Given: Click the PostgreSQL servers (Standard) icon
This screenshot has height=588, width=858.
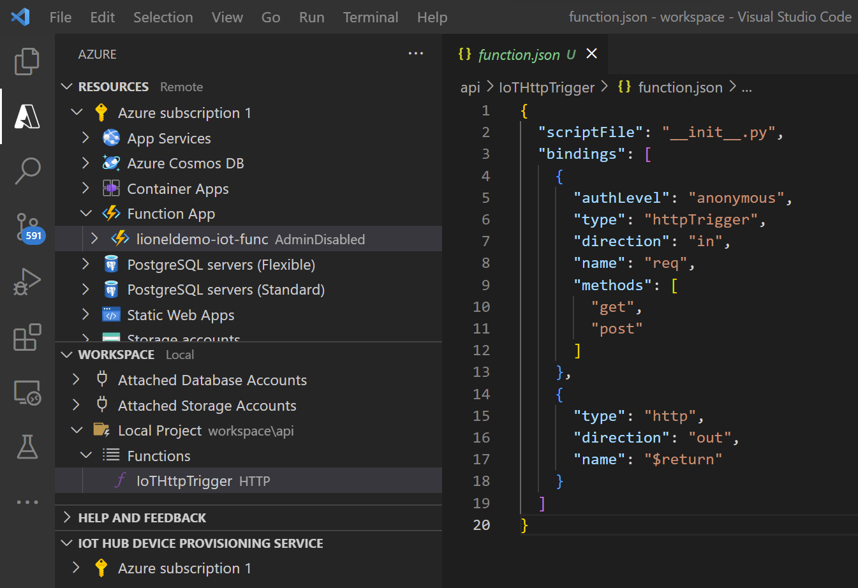Looking at the screenshot, I should pyautogui.click(x=111, y=290).
